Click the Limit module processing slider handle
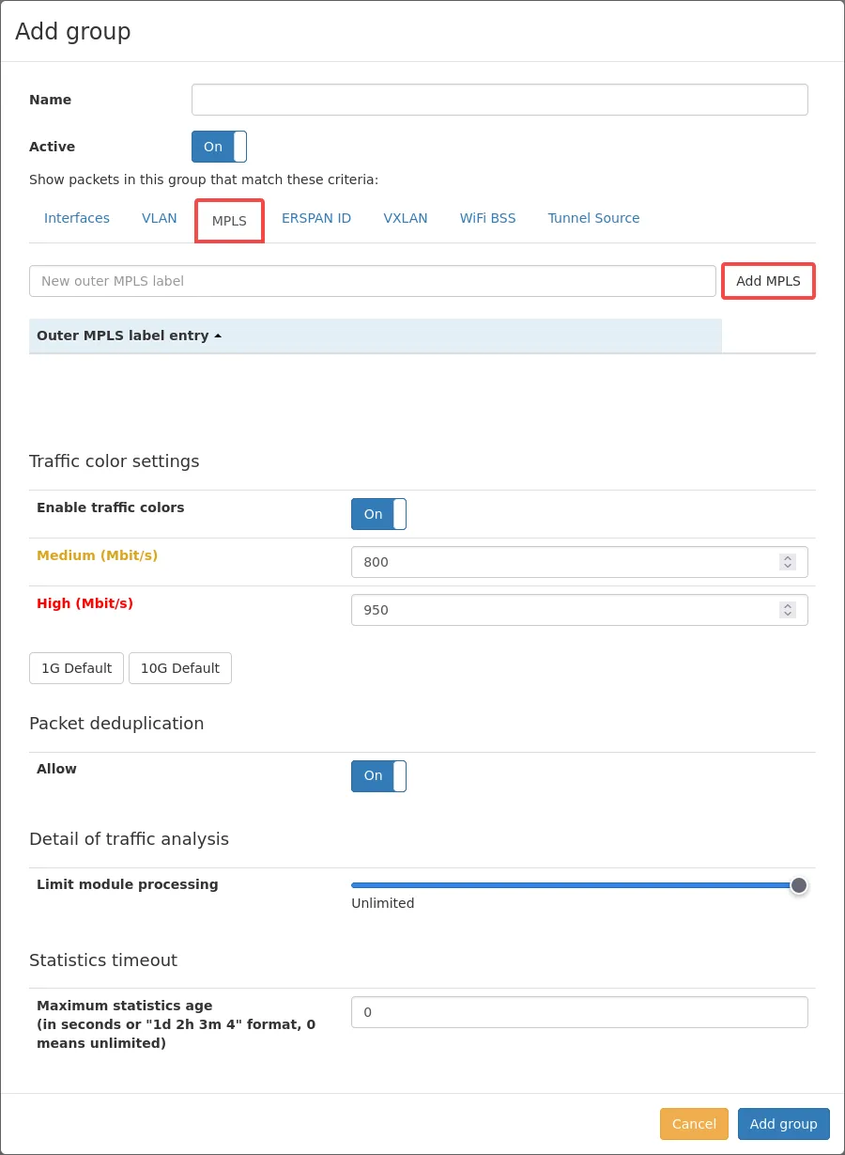This screenshot has width=845, height=1155. tap(798, 885)
